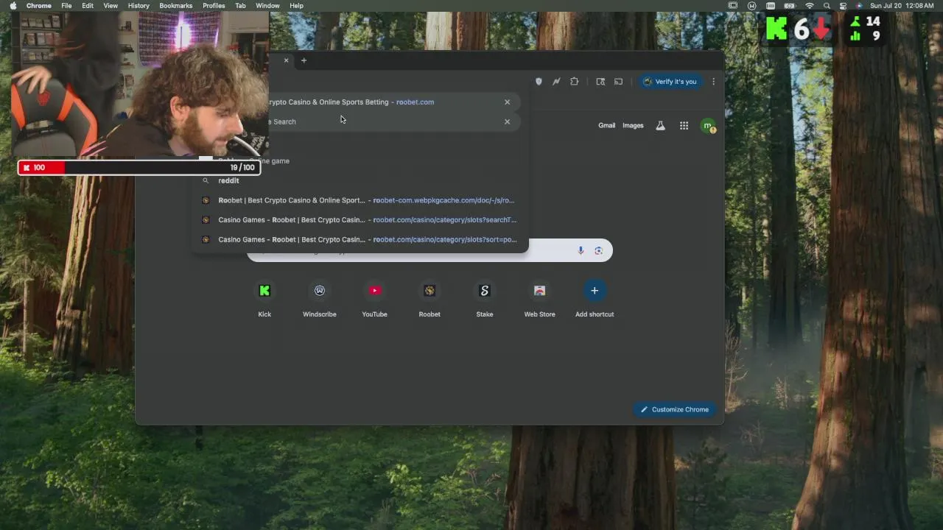Open the File menu
Viewport: 943px width, 530px height.
[66, 6]
